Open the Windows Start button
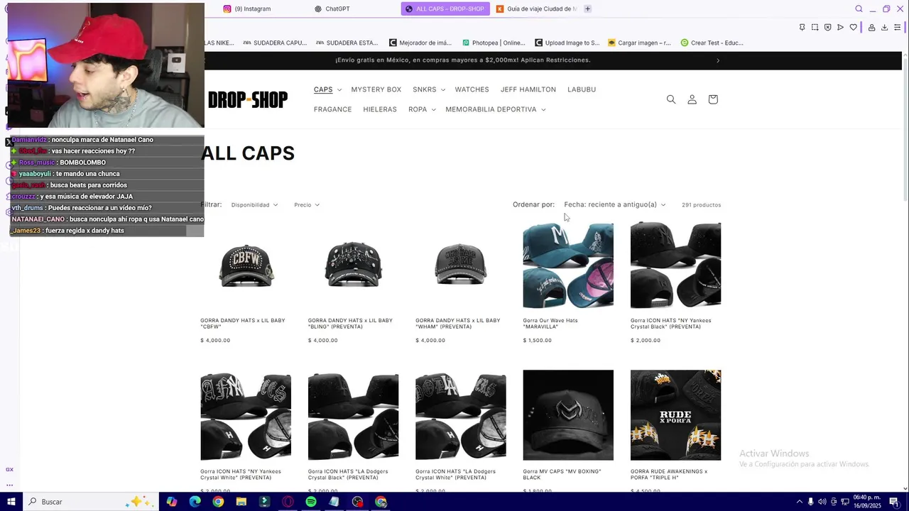The height and width of the screenshot is (511, 909). [11, 502]
